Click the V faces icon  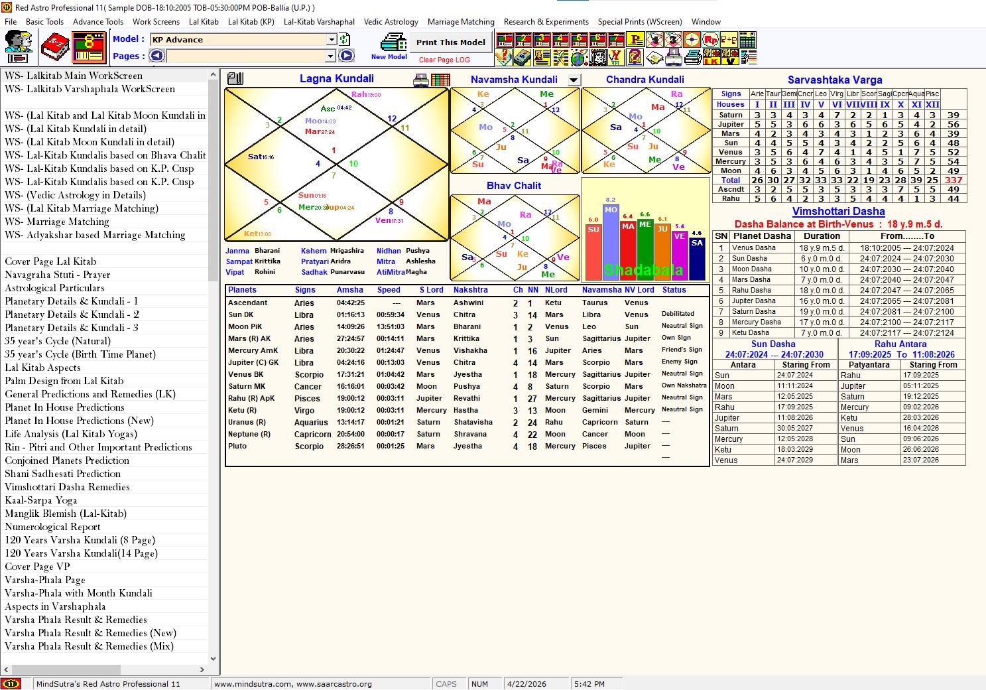pyautogui.click(x=730, y=58)
